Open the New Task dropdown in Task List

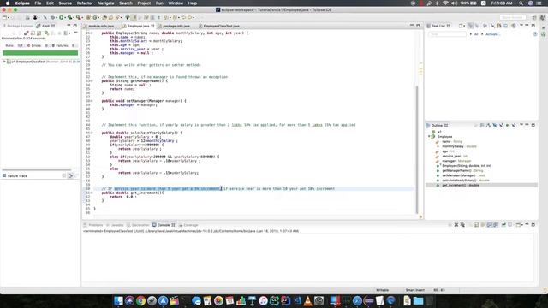[464, 26]
